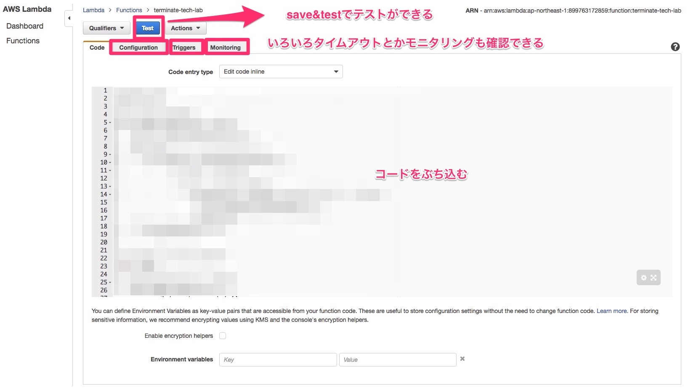
Task: Open the Triggers tab
Action: point(184,48)
